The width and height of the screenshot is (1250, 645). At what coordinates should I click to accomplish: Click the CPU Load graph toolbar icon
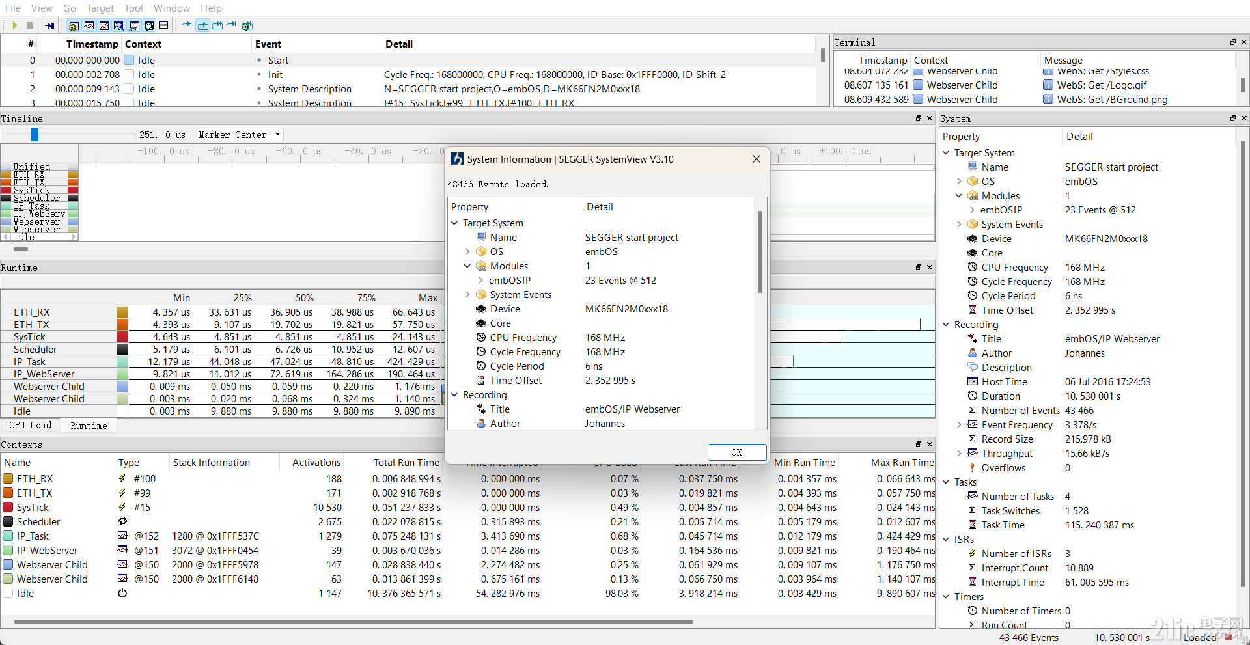click(104, 25)
